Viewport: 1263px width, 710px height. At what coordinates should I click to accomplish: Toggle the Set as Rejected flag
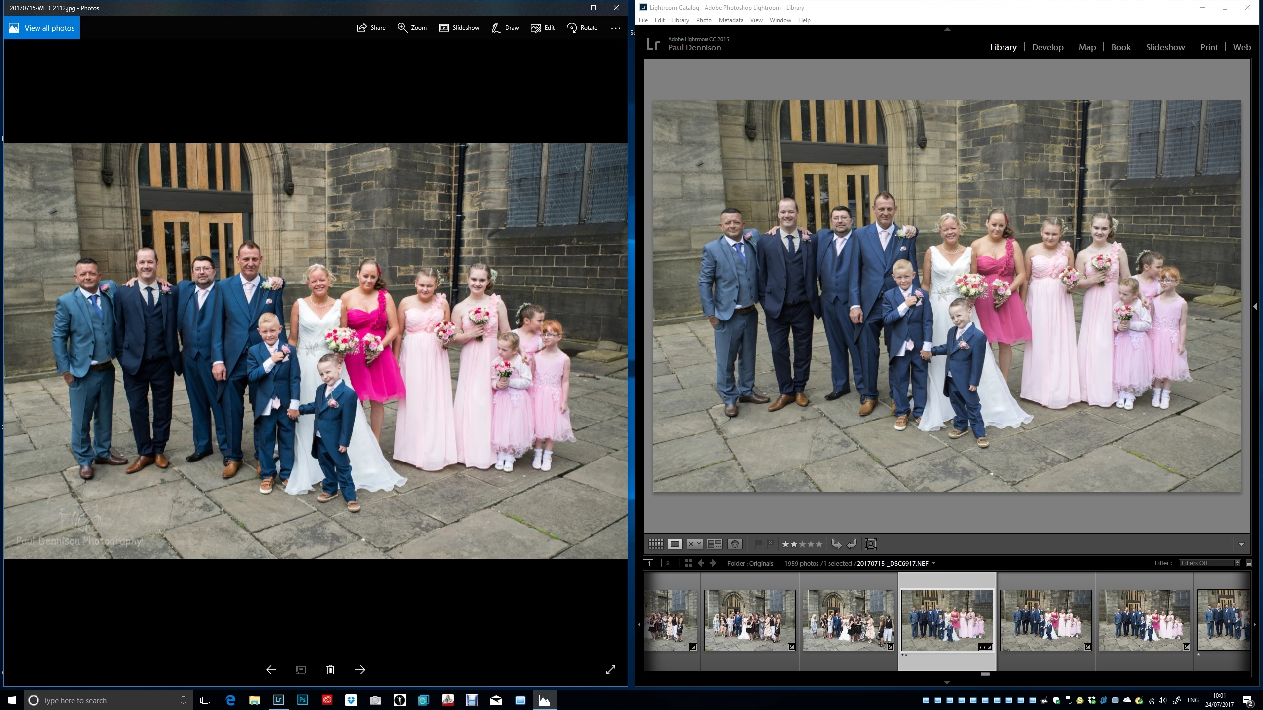point(770,543)
